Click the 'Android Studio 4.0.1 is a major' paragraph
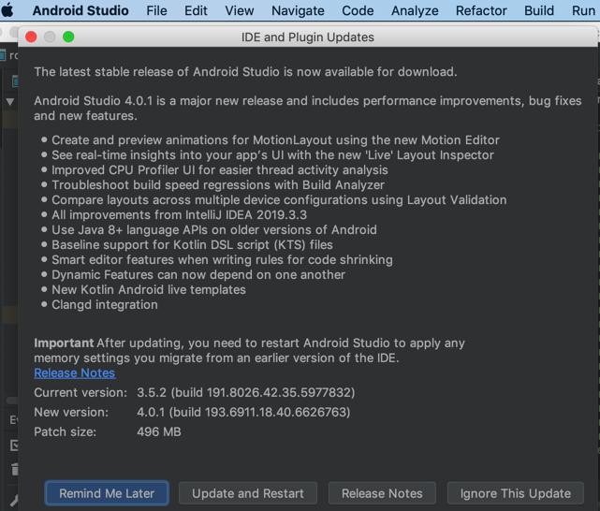Screen dimensions: 600x511 pos(308,109)
